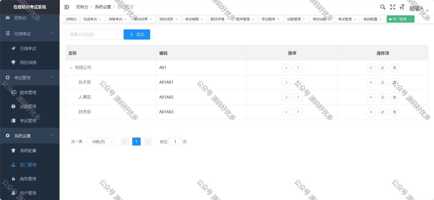Viewport: 434px width, 200px height.
Task: Add sub-department under 人事部
Action: point(371,97)
